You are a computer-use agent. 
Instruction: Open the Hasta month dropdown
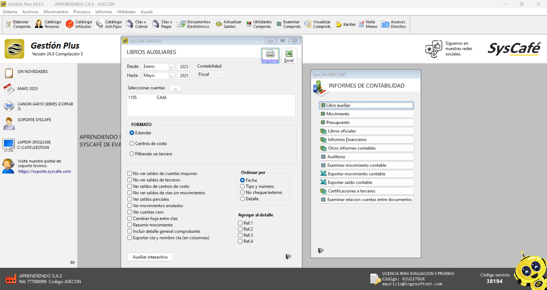[x=171, y=76]
